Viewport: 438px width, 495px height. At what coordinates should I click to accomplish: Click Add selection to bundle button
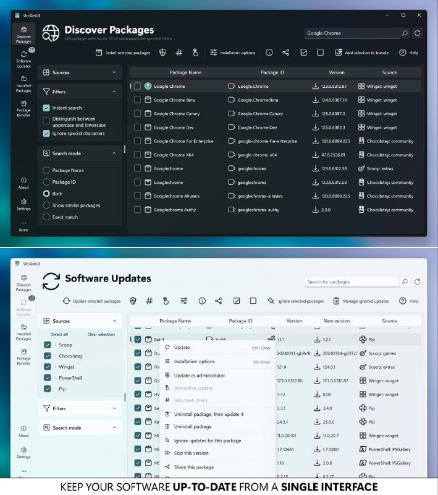[362, 53]
